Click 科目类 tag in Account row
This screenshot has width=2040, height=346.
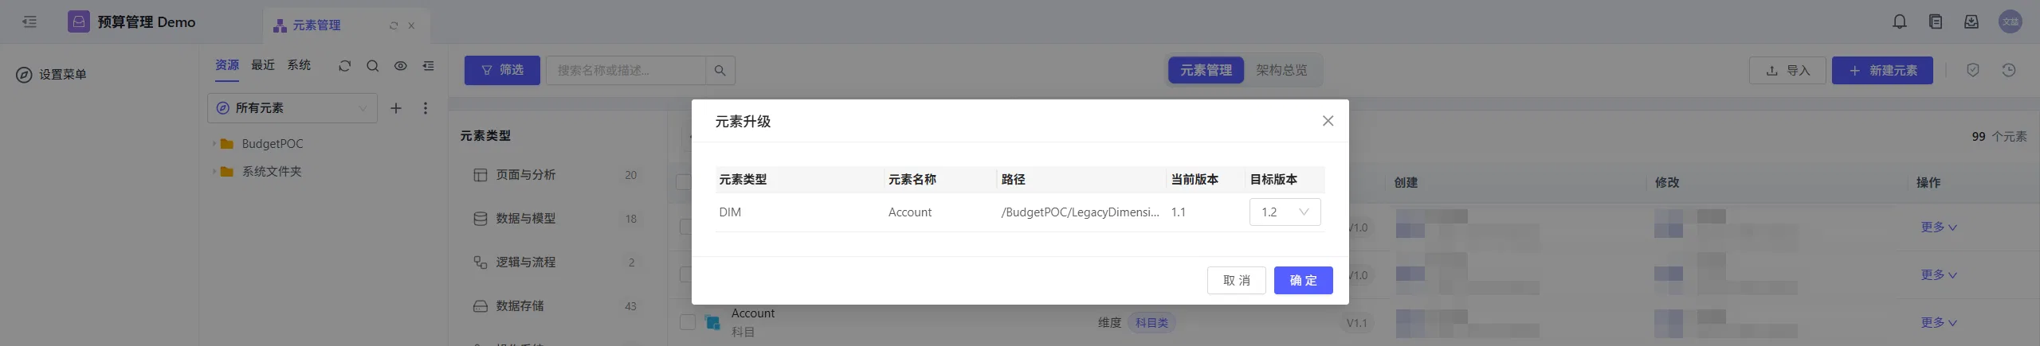click(x=1151, y=323)
